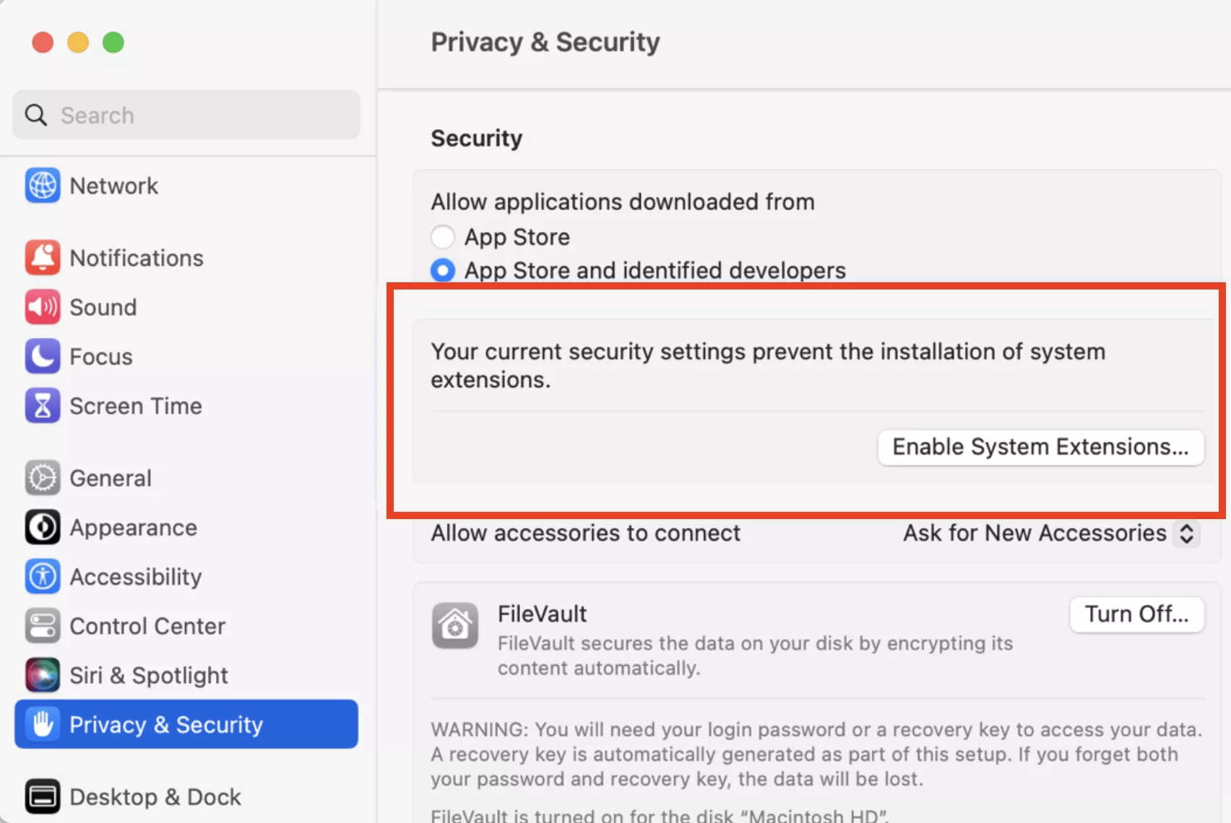The image size is (1231, 823).
Task: Click the Appearance icon in sidebar
Action: [43, 527]
